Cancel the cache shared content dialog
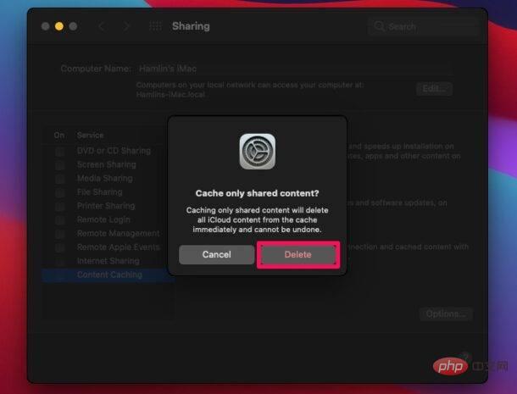Image resolution: width=517 pixels, height=394 pixels. pos(216,254)
